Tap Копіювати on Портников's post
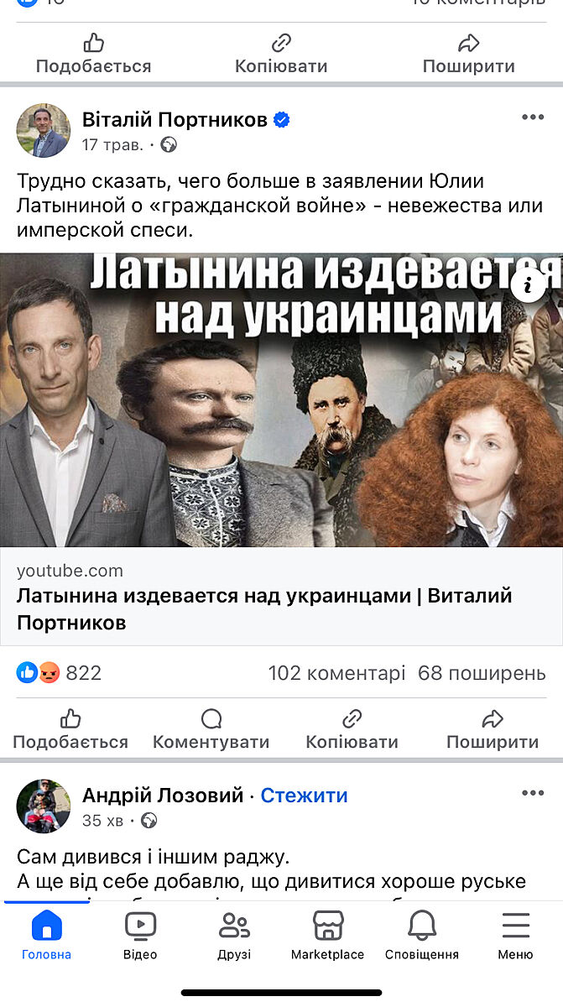This screenshot has width=563, height=1007. click(352, 730)
